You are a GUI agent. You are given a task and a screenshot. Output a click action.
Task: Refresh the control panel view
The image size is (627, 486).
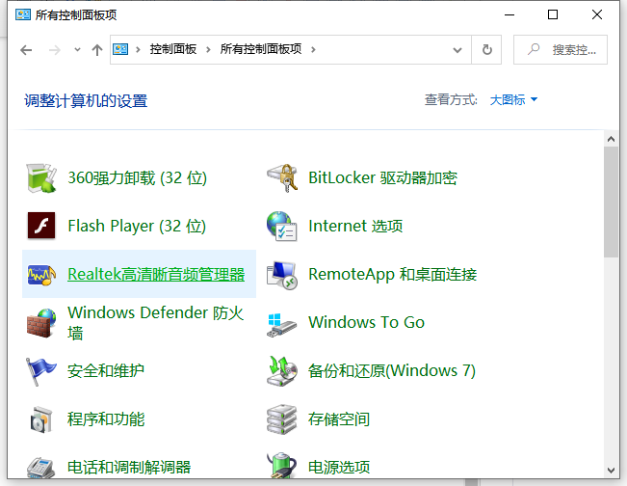[x=486, y=49]
